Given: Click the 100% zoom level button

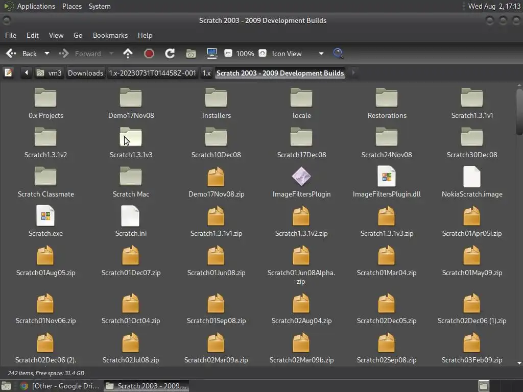Looking at the screenshot, I should point(245,54).
